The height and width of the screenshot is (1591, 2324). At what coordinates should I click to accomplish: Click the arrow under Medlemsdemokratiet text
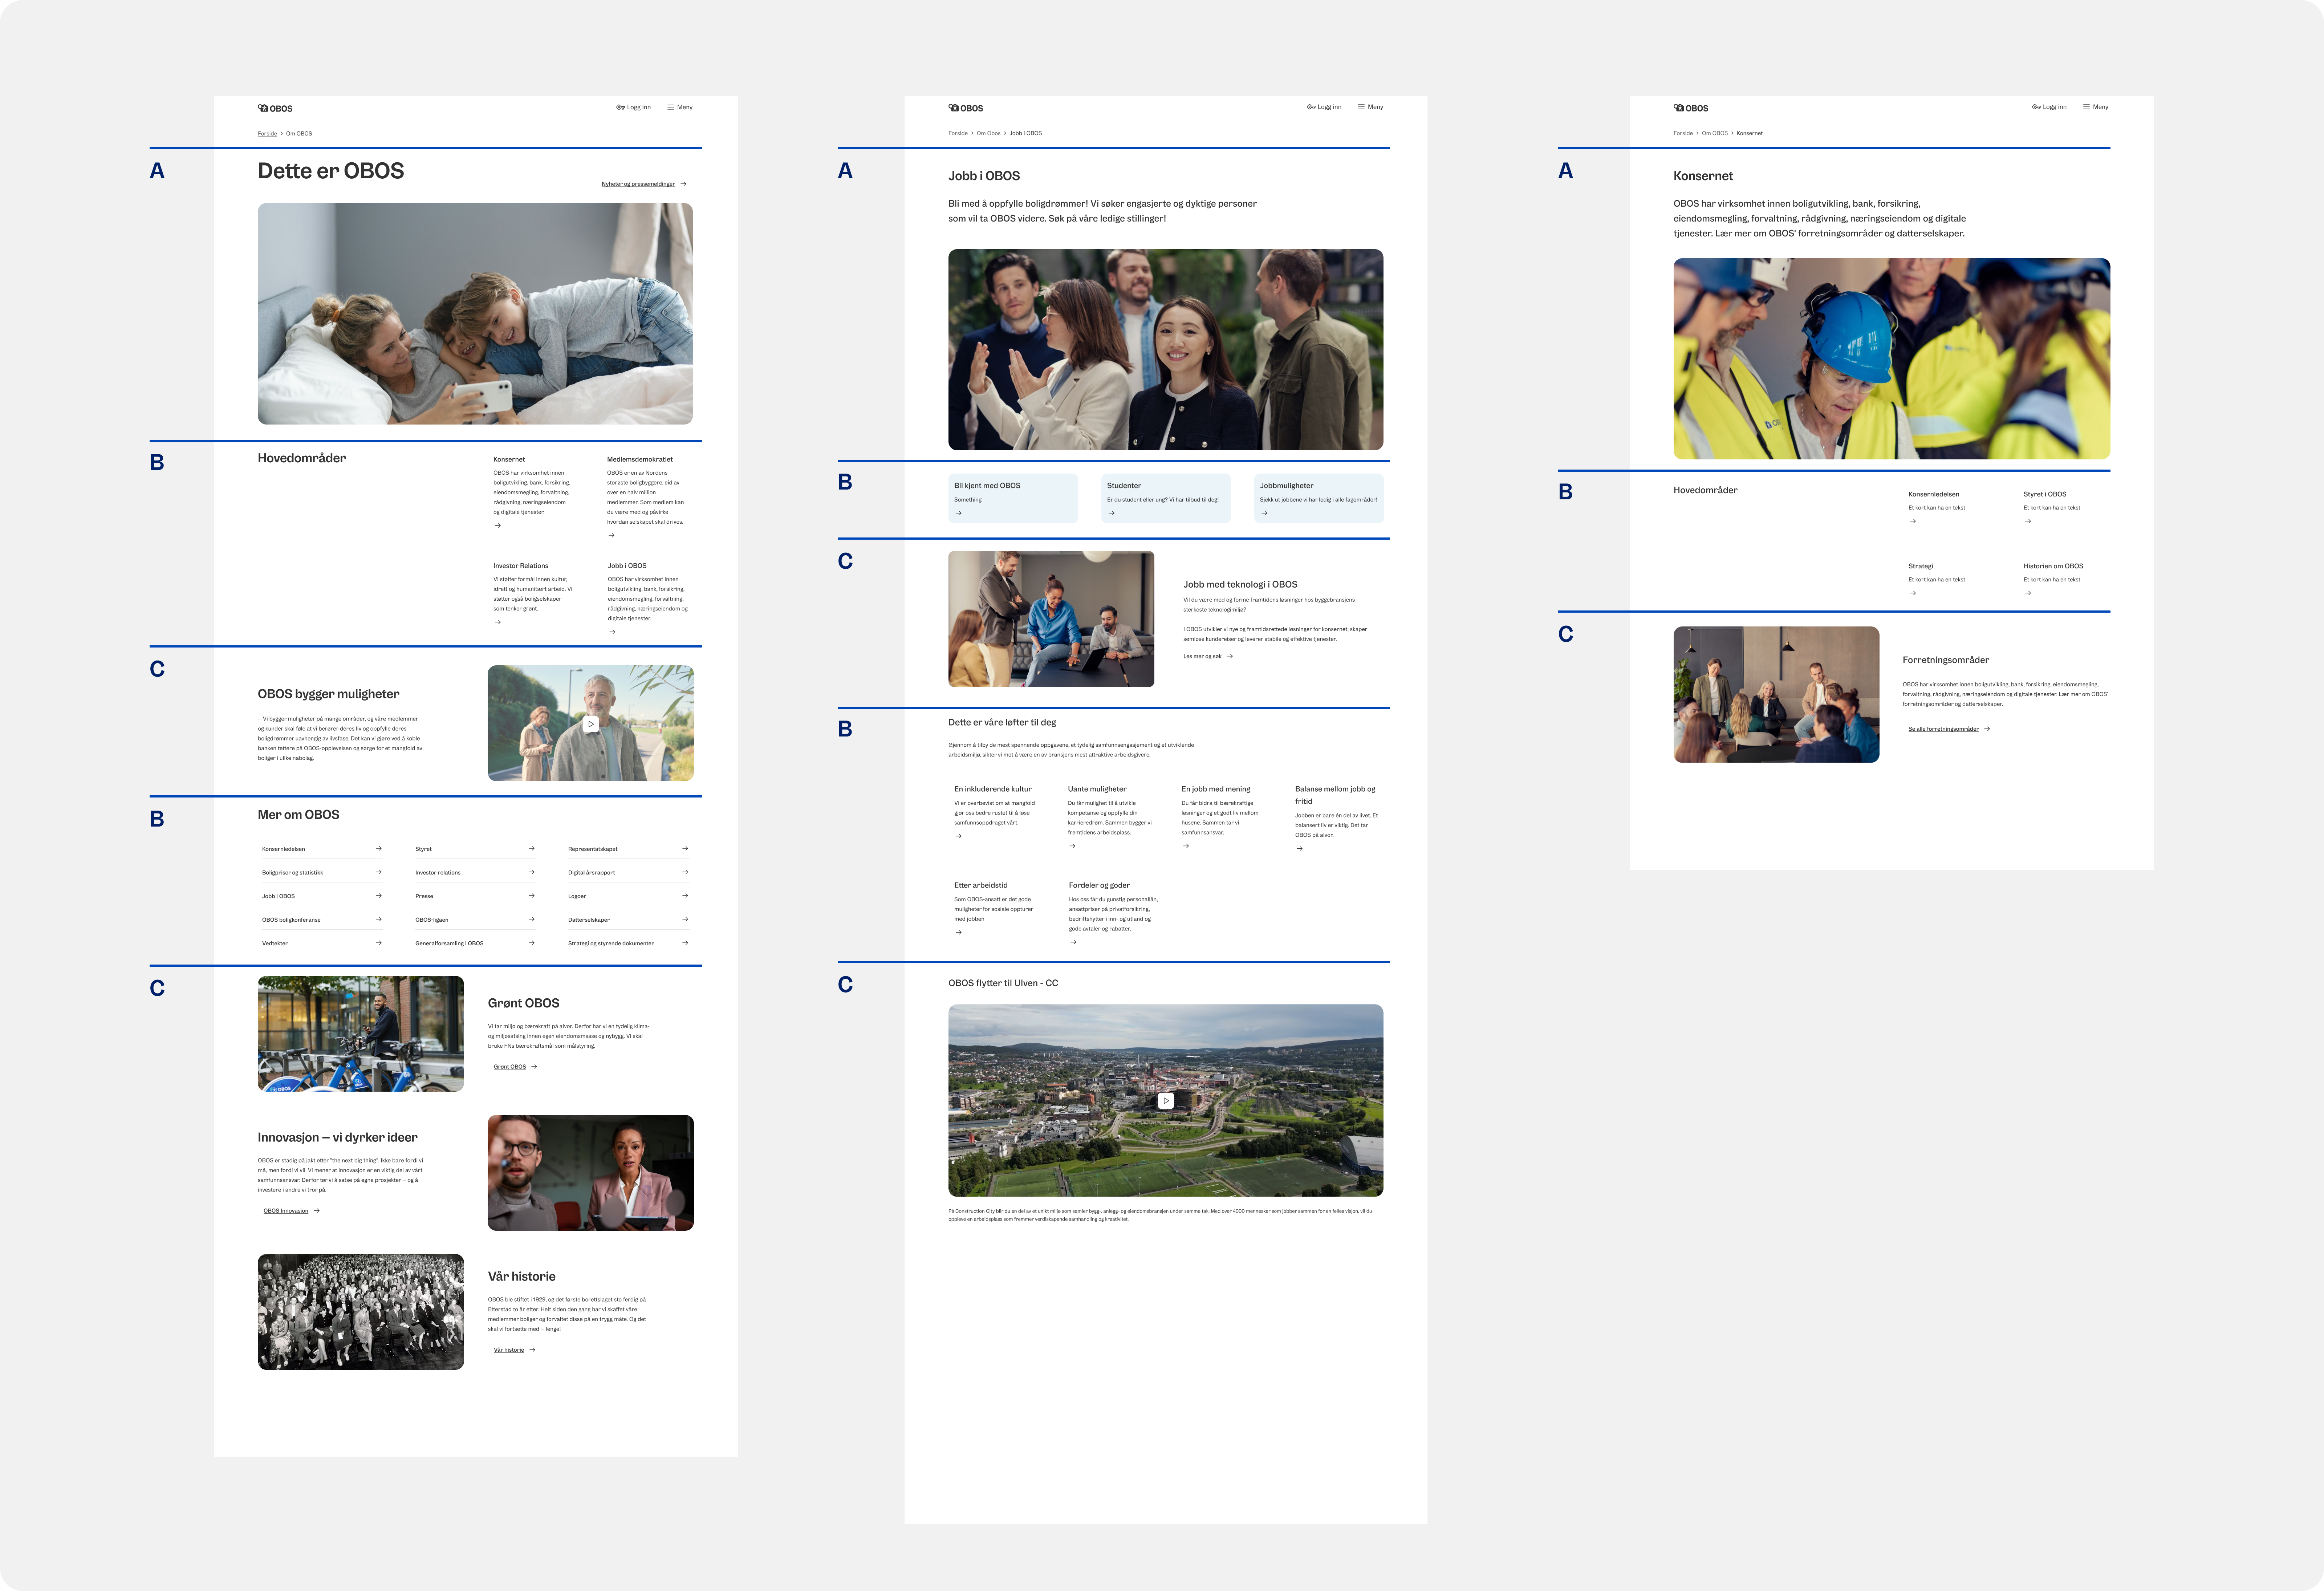[x=611, y=535]
